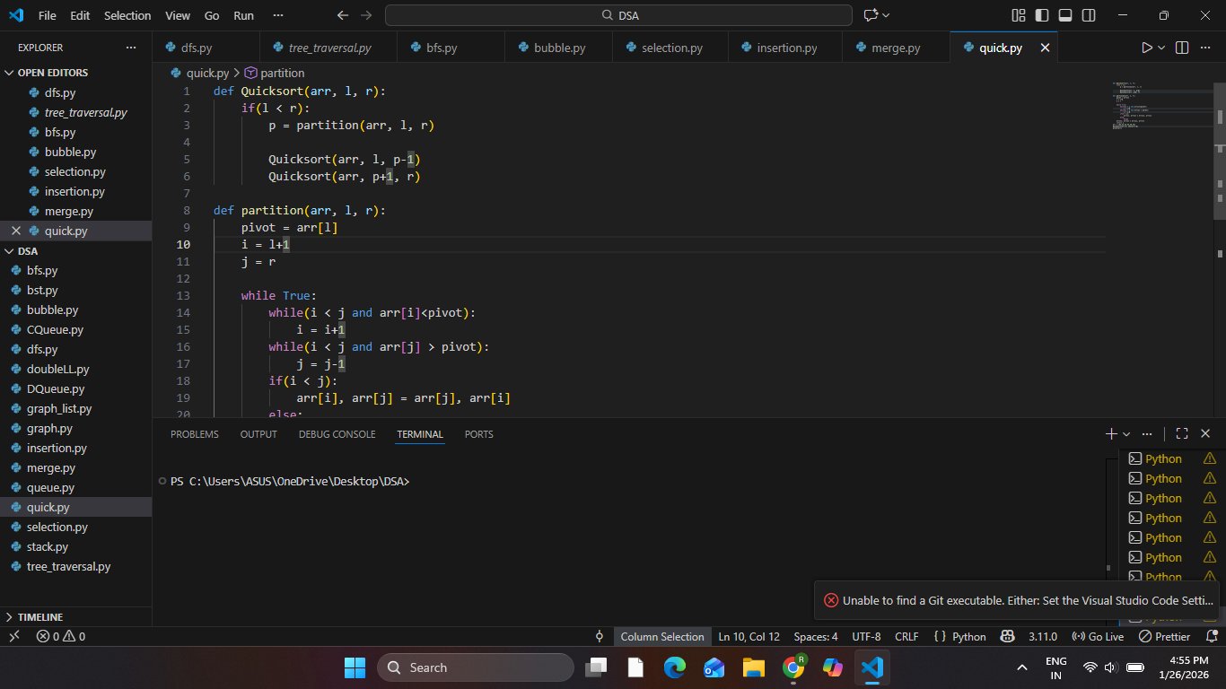
Task: Open Chrome from the taskbar
Action: click(793, 667)
